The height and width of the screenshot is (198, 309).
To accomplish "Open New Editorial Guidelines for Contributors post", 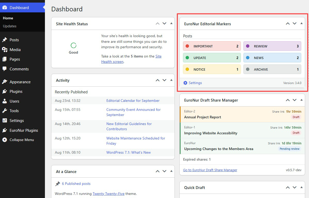I will pos(129,126).
